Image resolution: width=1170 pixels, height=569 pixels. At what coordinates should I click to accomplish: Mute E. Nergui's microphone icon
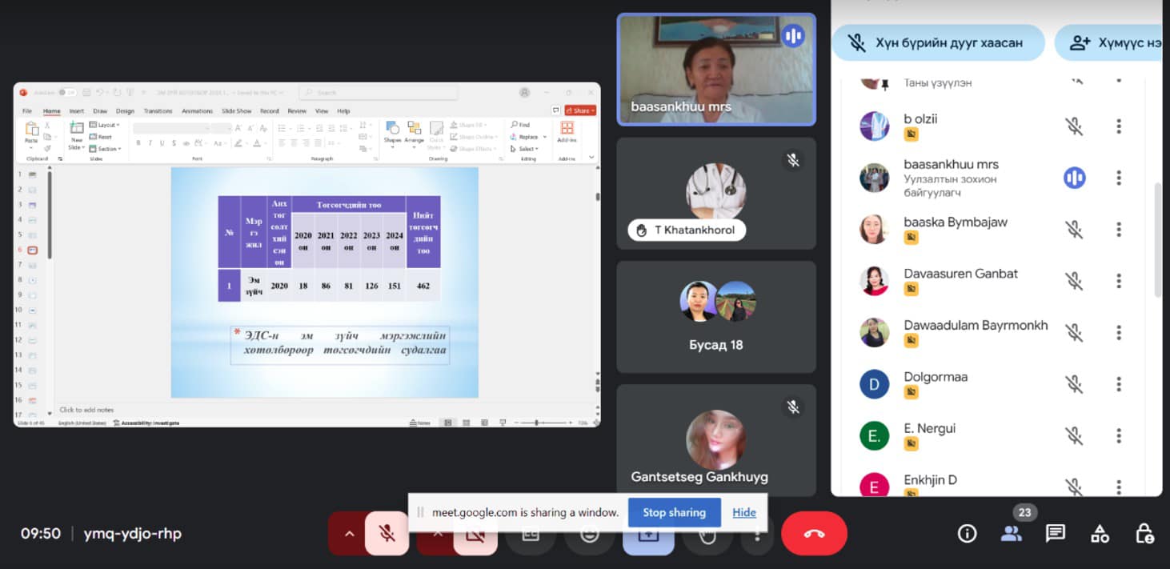(x=1074, y=435)
